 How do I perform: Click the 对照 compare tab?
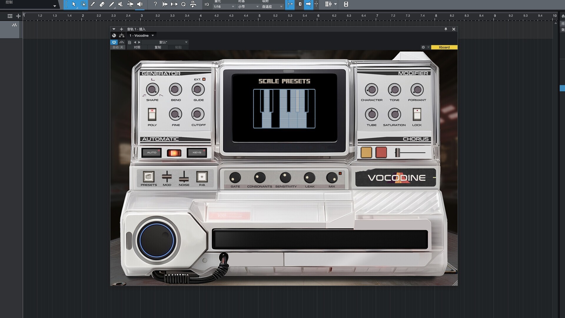(137, 47)
